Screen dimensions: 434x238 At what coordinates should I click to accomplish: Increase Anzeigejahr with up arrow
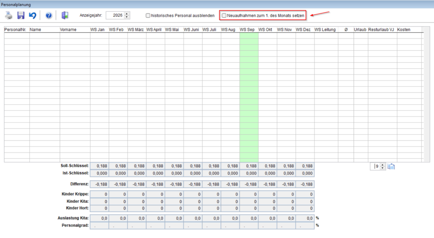(x=127, y=14)
